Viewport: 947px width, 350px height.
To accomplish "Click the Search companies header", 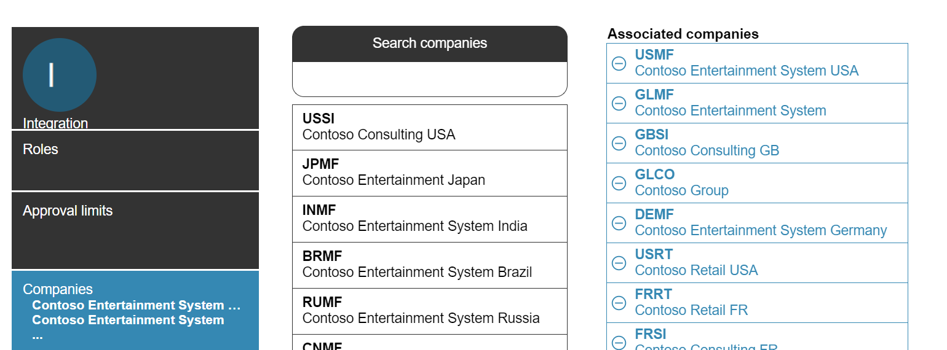I will pos(430,44).
